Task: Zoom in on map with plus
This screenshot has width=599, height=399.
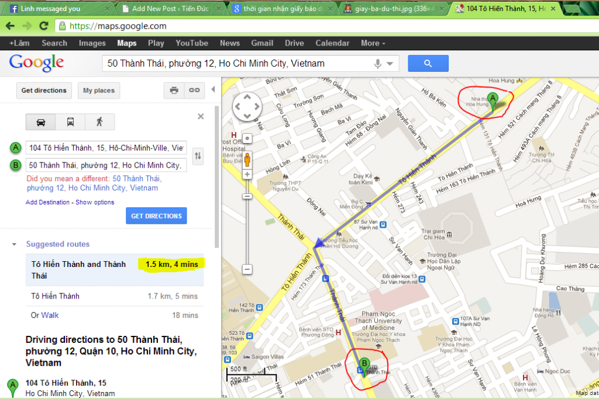Action: pyautogui.click(x=247, y=174)
